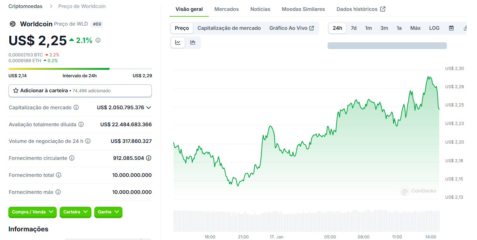Screen dimensions: 477x240
Task: Open the calendar date range icon
Action: [x=451, y=28]
